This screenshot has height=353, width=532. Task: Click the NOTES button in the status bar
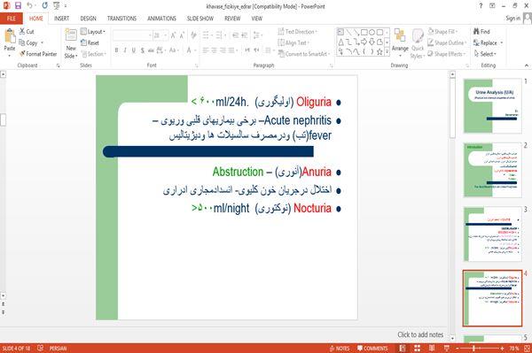point(340,349)
